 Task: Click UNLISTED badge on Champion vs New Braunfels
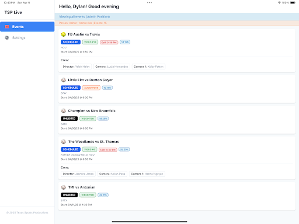(69, 118)
